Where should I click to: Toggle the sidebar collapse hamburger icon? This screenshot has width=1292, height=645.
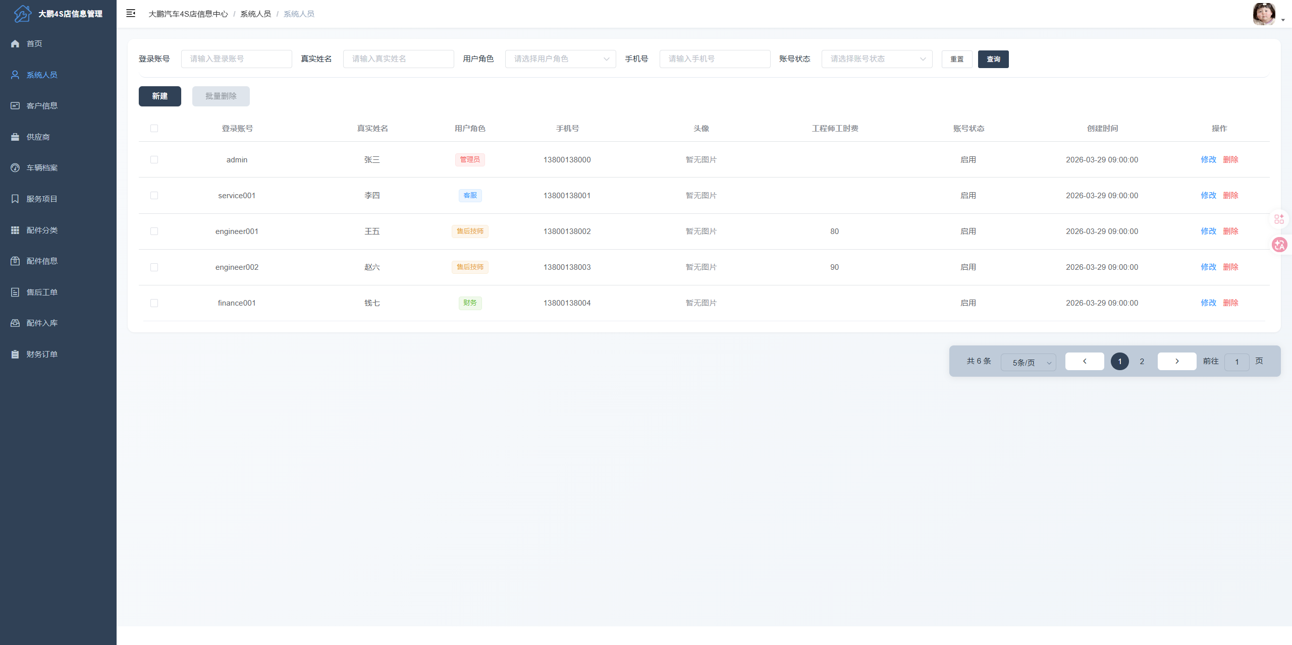(131, 14)
